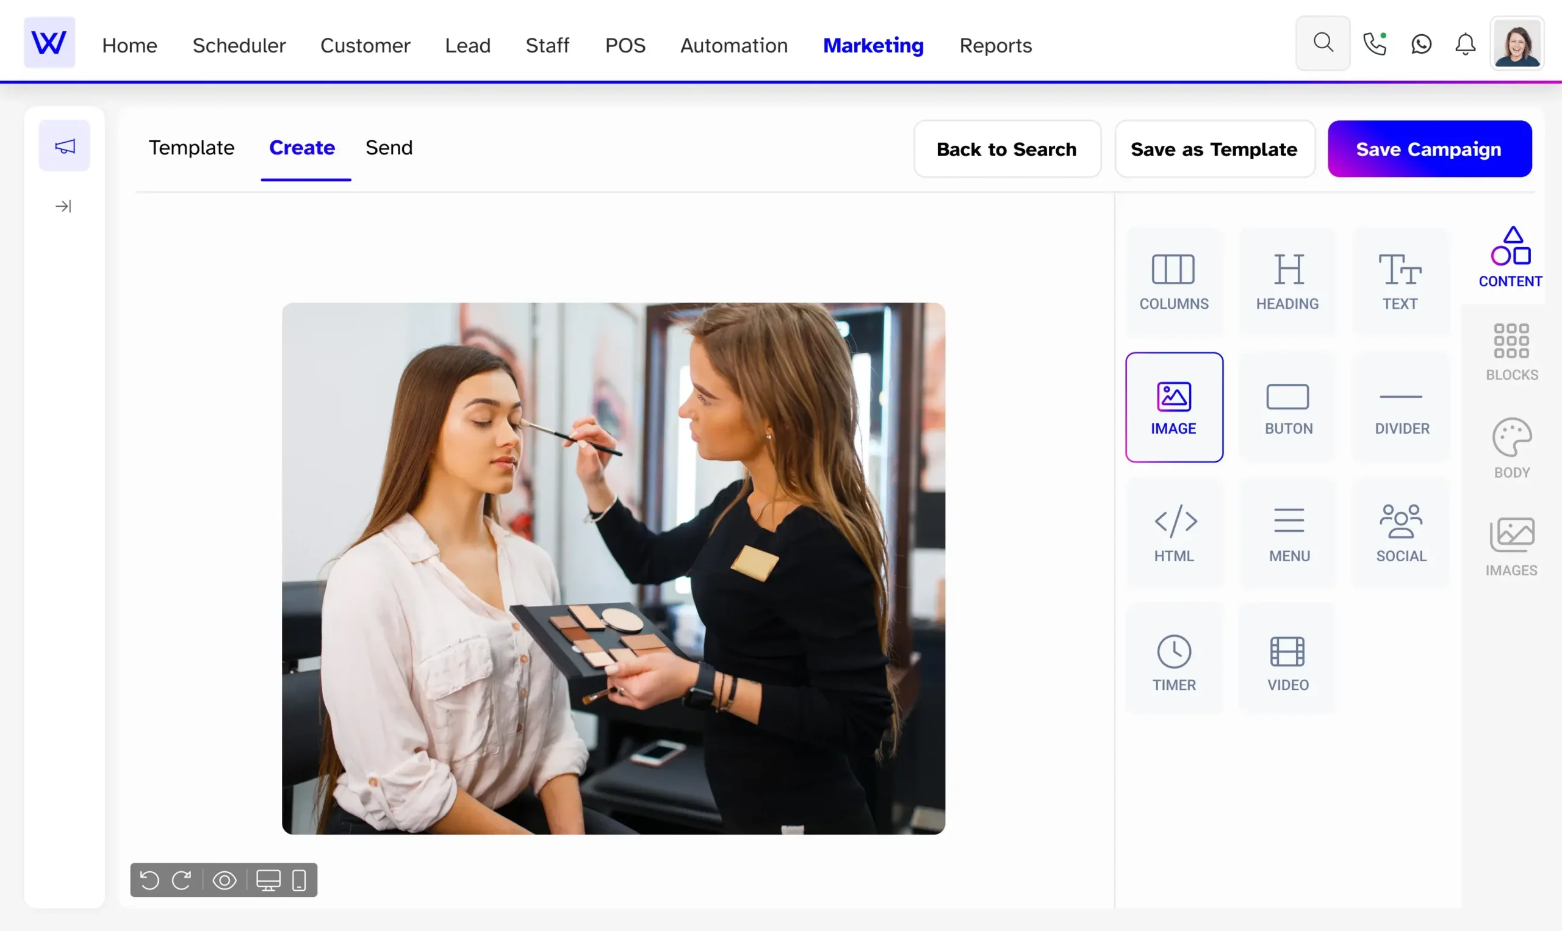Expand the left sidebar arrow
The image size is (1562, 931).
click(63, 206)
